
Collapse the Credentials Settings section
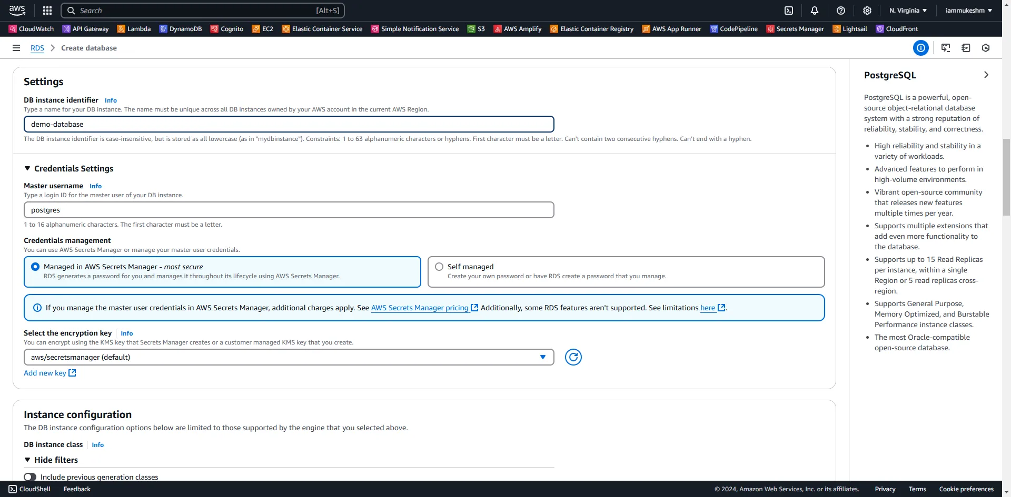27,168
